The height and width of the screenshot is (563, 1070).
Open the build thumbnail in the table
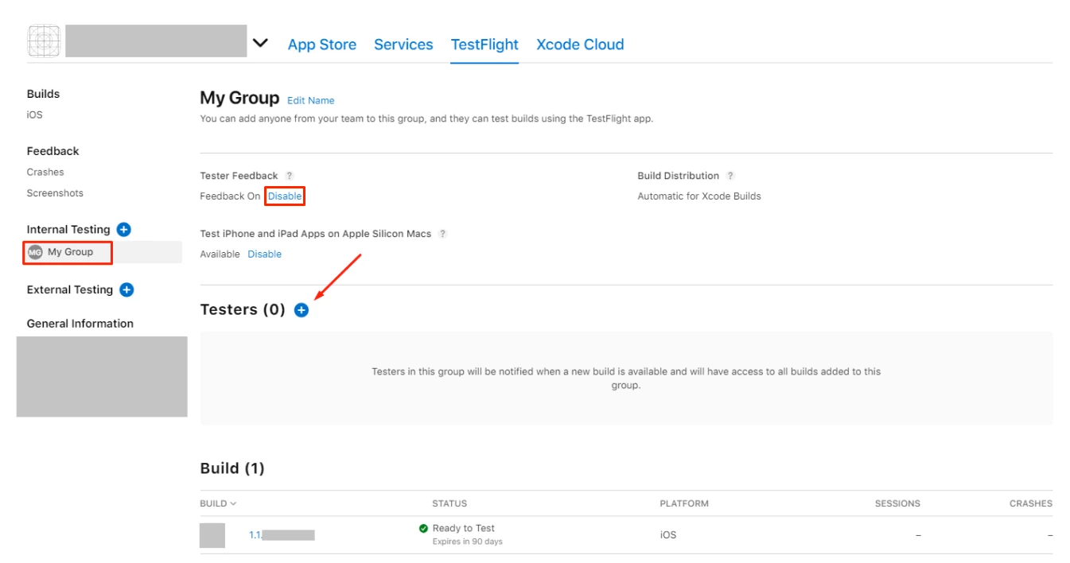[x=212, y=535]
